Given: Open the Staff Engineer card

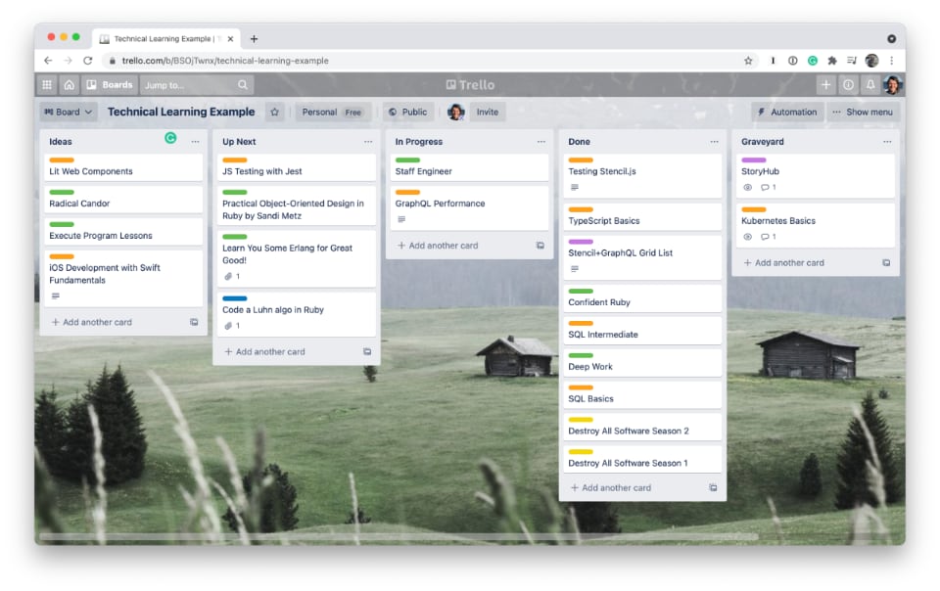Looking at the screenshot, I should pos(469,167).
